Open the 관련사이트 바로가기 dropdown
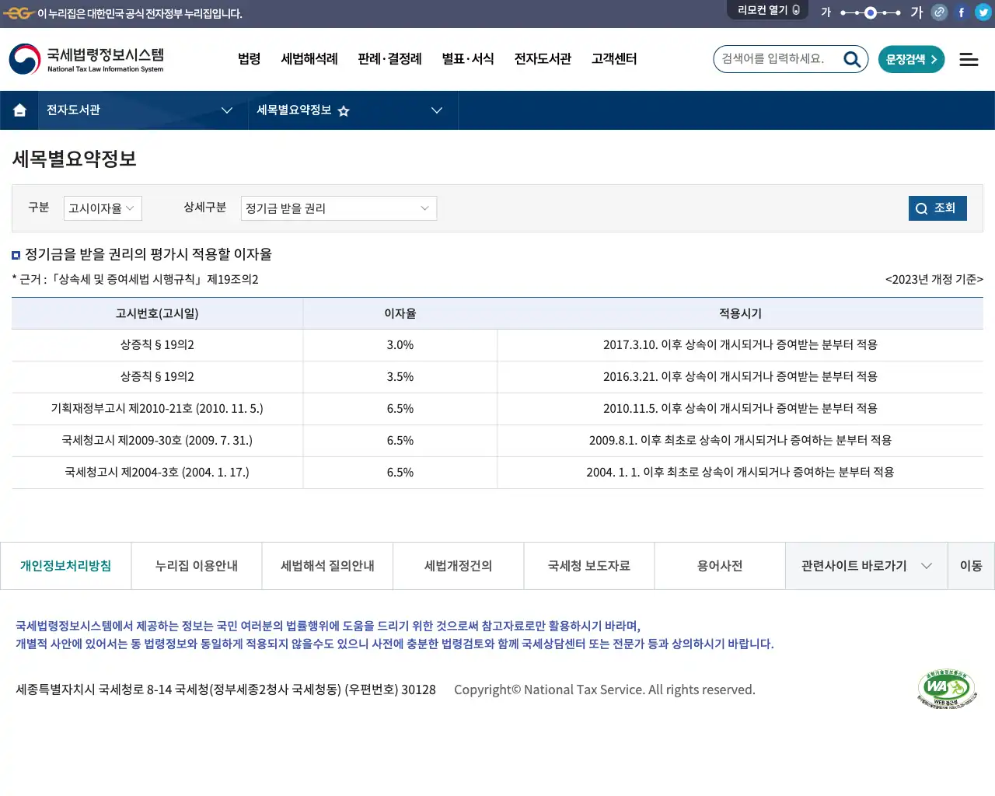The height and width of the screenshot is (796, 995). point(866,566)
